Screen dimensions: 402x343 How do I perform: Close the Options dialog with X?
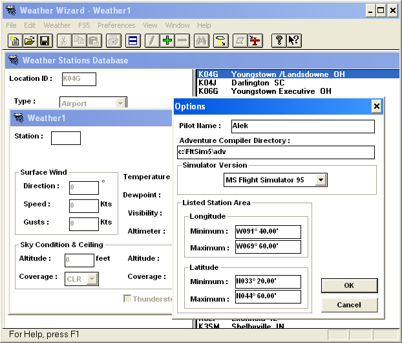(376, 106)
